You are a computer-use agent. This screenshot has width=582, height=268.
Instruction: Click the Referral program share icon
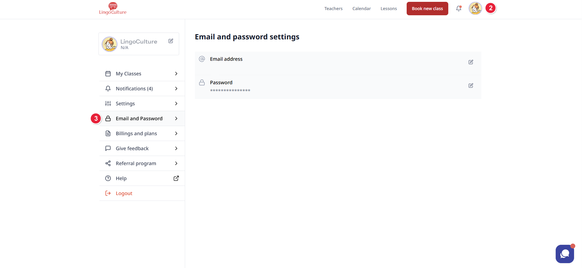point(108,163)
